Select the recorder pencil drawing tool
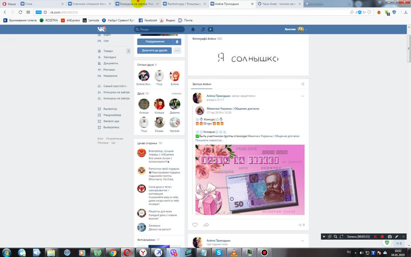Screen dimensions: 411x257 point(397,237)
